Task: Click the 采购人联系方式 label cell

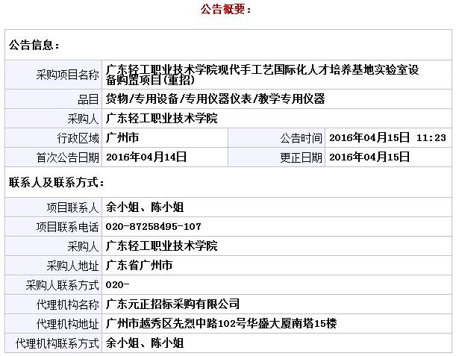Action: (x=62, y=285)
